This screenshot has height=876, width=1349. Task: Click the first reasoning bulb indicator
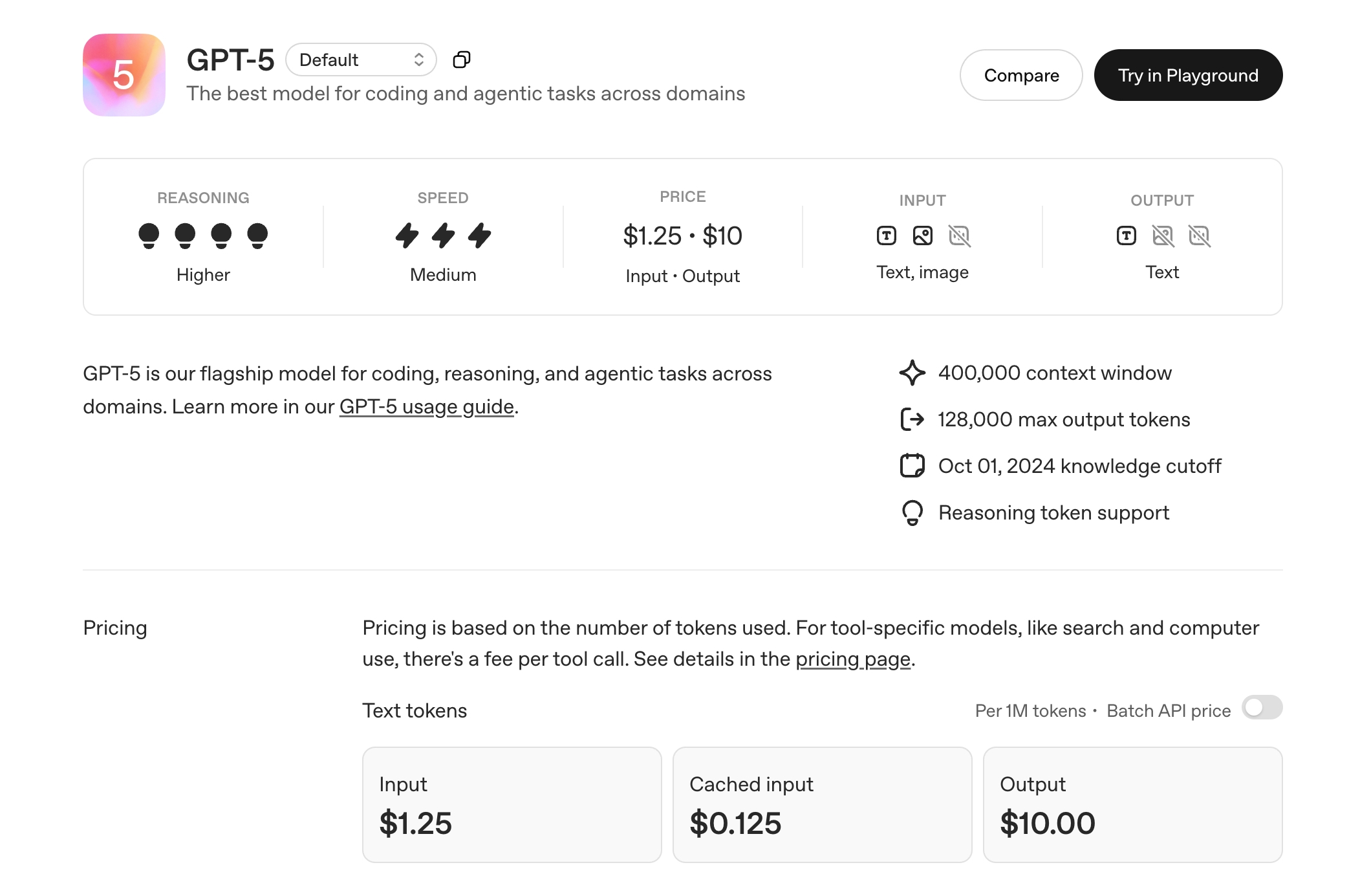(149, 235)
